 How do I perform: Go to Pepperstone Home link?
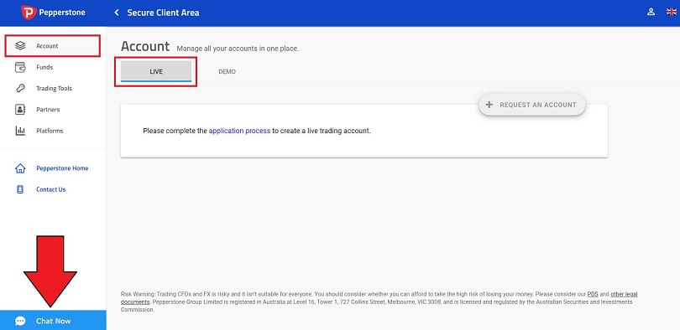[62, 168]
